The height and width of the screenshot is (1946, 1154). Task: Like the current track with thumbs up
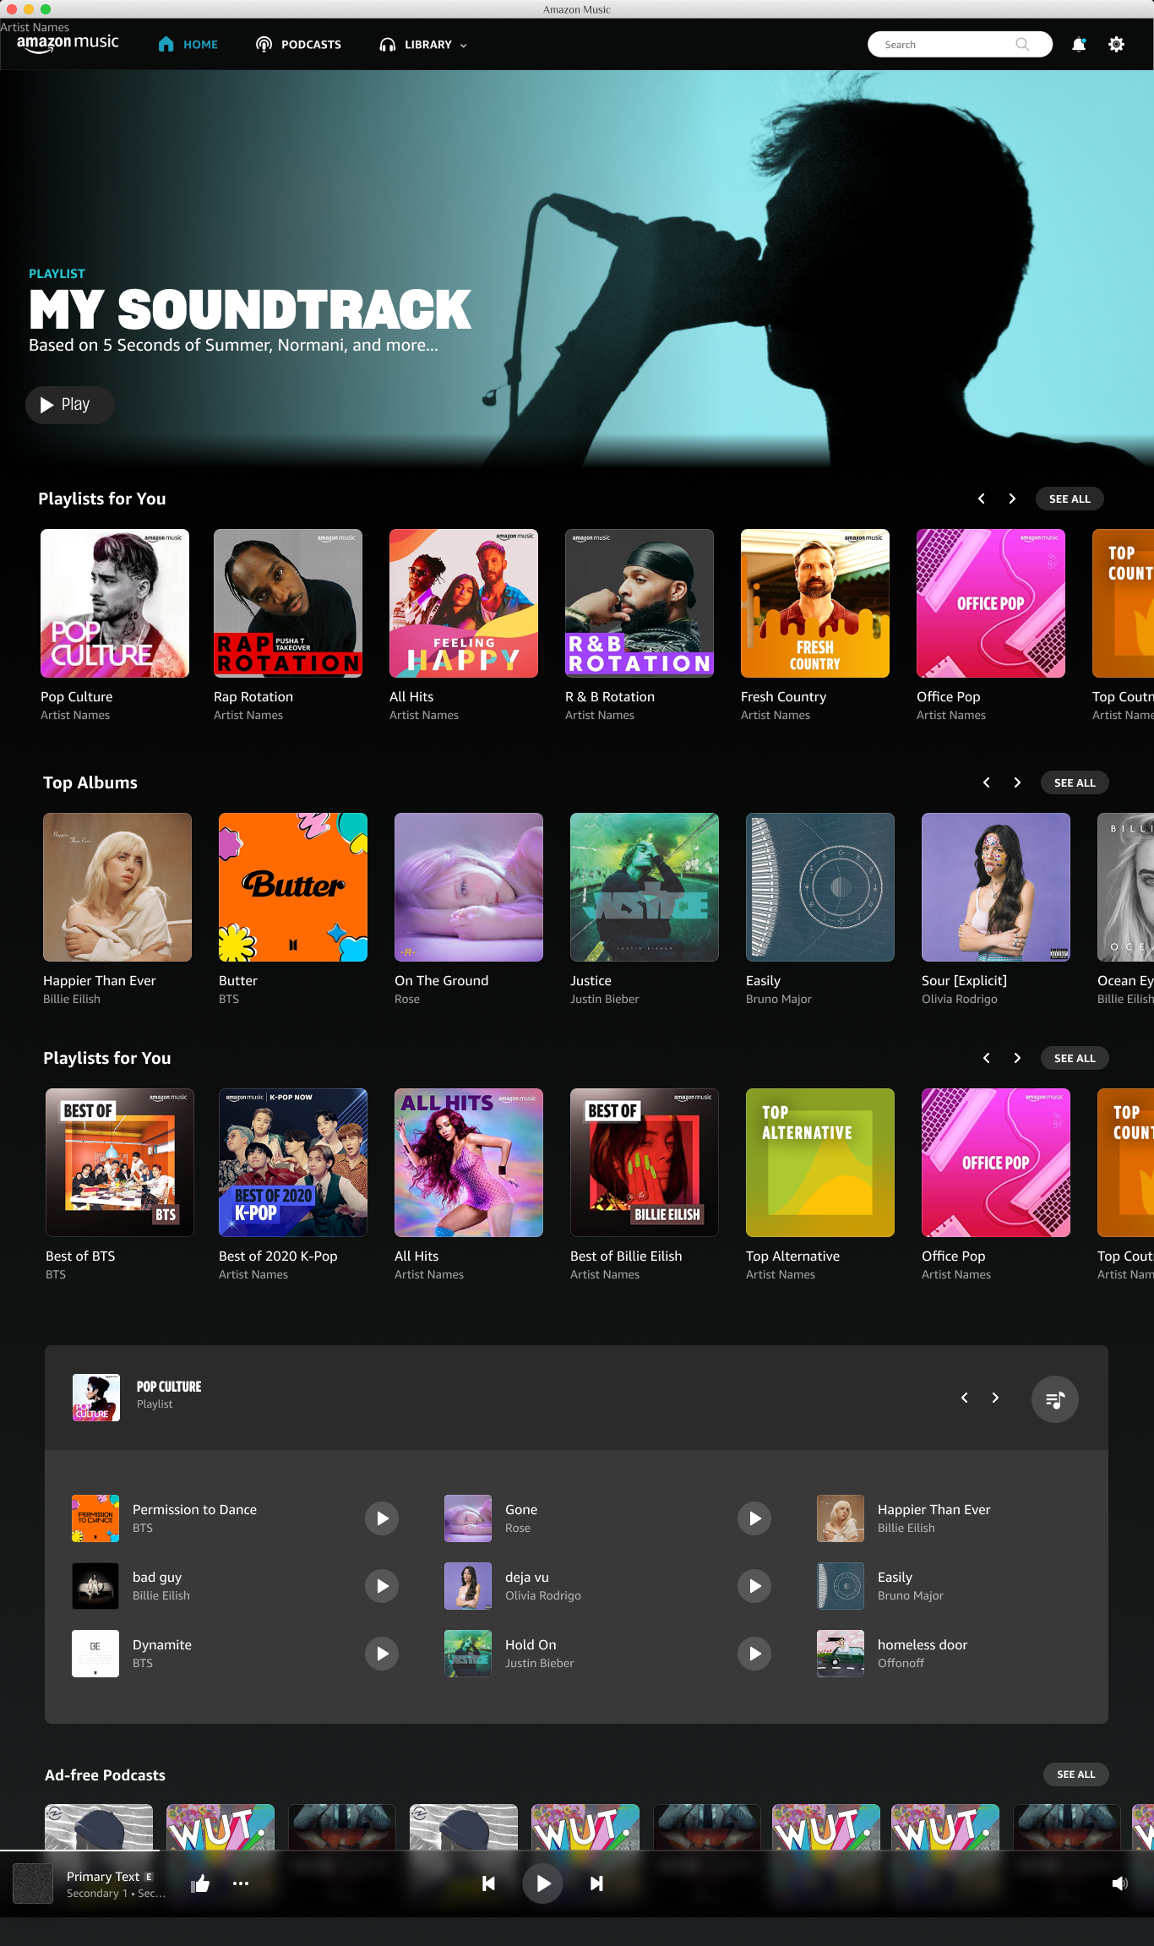pyautogui.click(x=200, y=1883)
